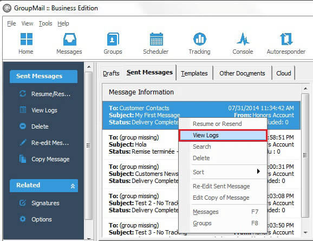
Task: Click the Copy Message sidebar icon
Action: pyautogui.click(x=23, y=159)
